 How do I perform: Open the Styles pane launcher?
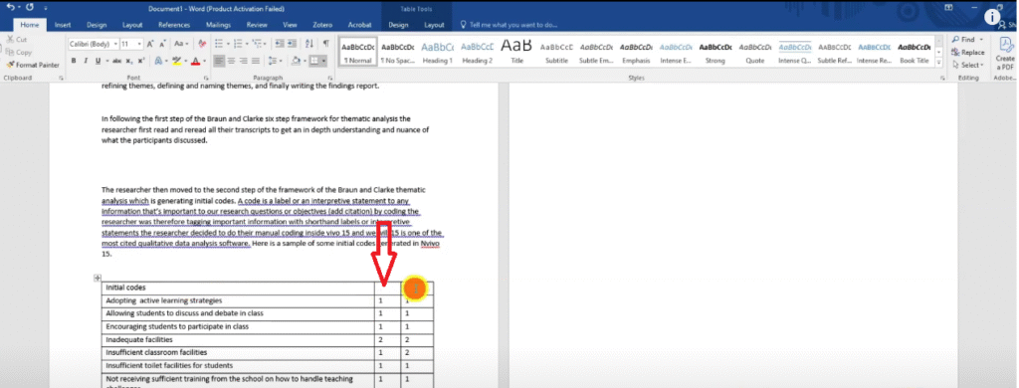[943, 78]
